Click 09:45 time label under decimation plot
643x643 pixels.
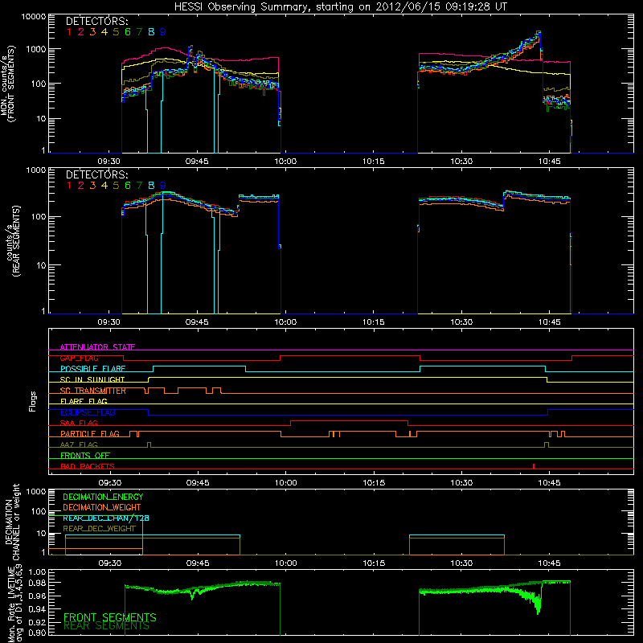(x=198, y=563)
